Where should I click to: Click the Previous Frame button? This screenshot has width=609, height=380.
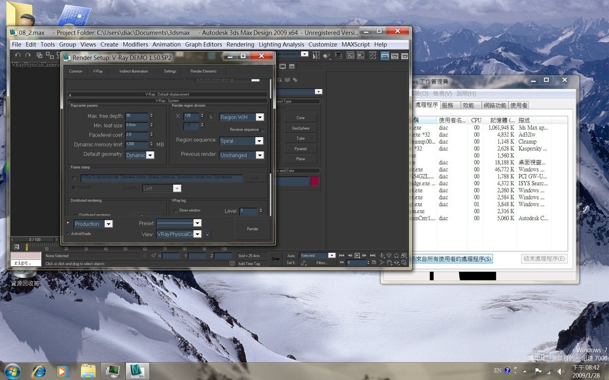pyautogui.click(x=350, y=255)
